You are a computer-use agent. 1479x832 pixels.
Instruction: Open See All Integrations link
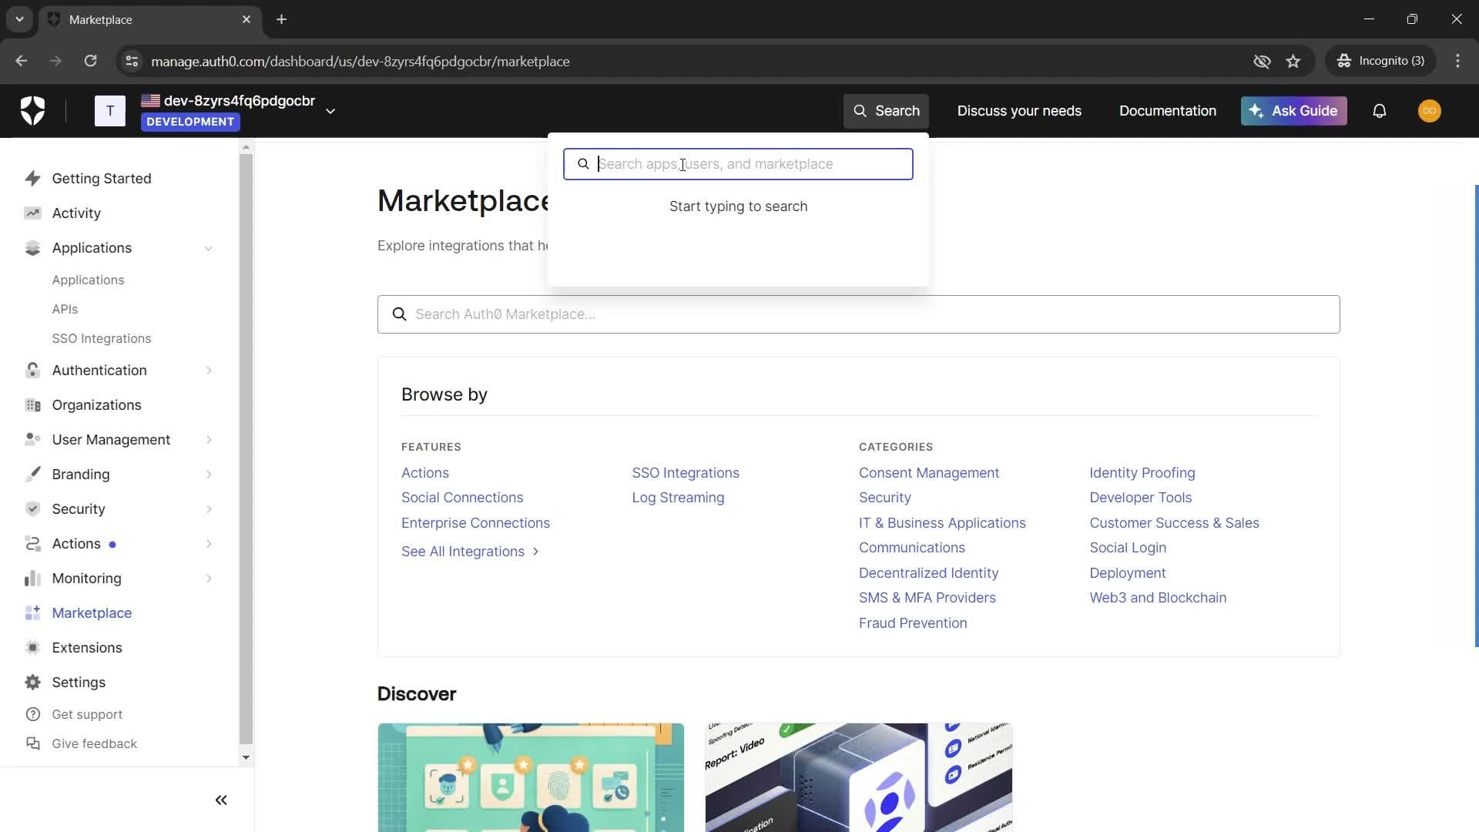(470, 552)
